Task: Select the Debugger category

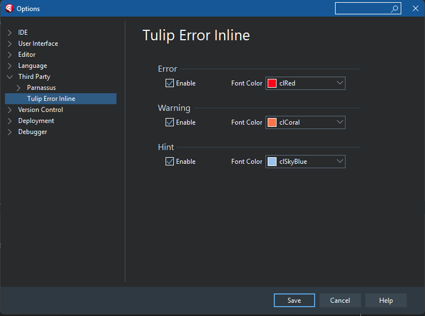Action: click(x=33, y=132)
